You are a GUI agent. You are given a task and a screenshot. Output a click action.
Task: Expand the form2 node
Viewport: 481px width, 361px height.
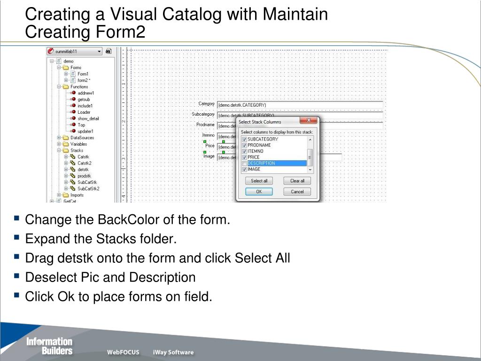[x=66, y=80]
